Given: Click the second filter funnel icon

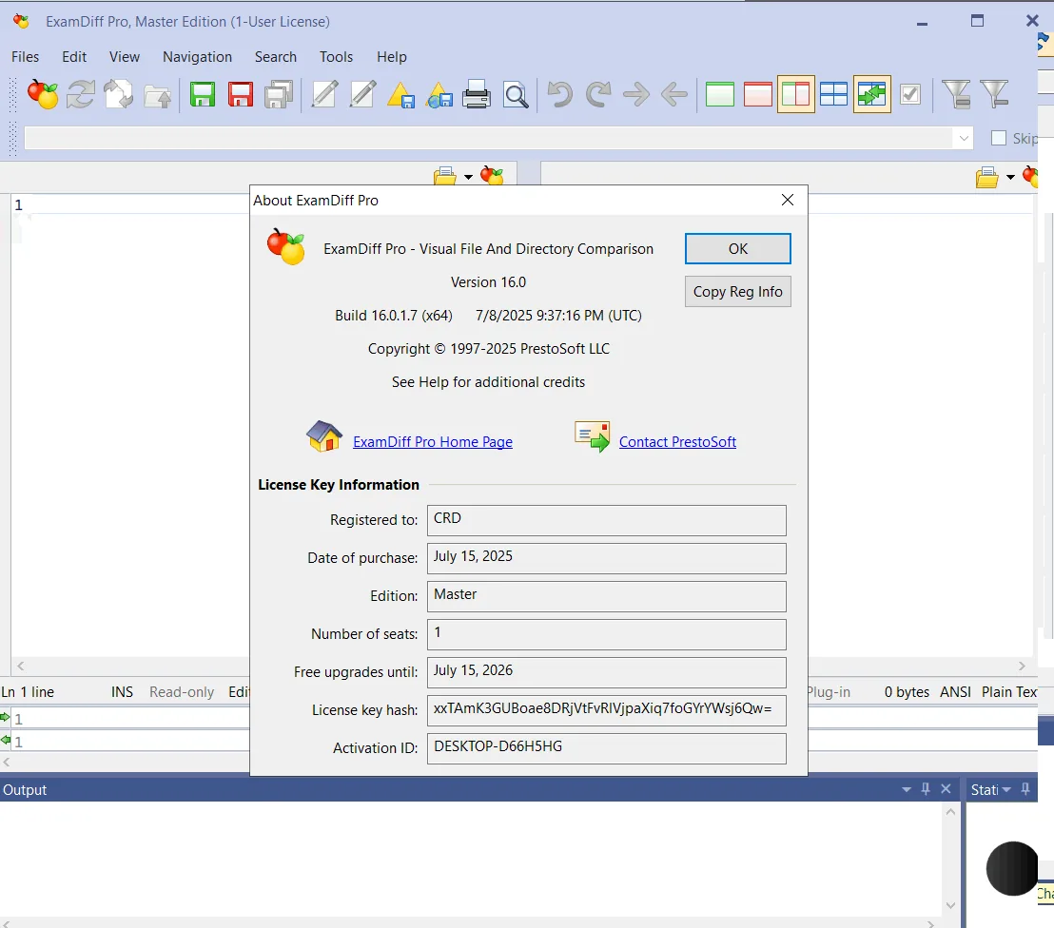Looking at the screenshot, I should [994, 94].
